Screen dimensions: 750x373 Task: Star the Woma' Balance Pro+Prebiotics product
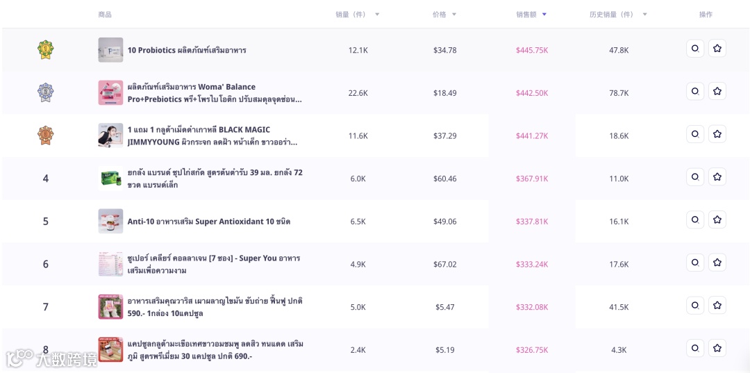pyautogui.click(x=717, y=91)
